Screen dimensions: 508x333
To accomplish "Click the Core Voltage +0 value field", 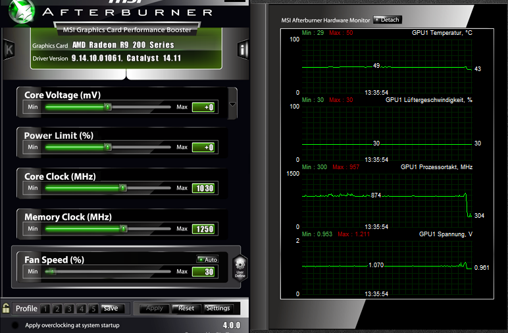I will coord(203,107).
